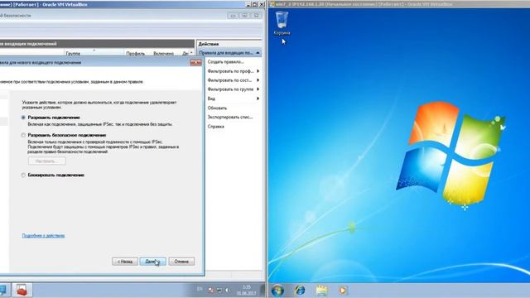Expand the 'Фильтровать по проф...' submenu
Screen dimensions: 530x298
[x=234, y=71]
